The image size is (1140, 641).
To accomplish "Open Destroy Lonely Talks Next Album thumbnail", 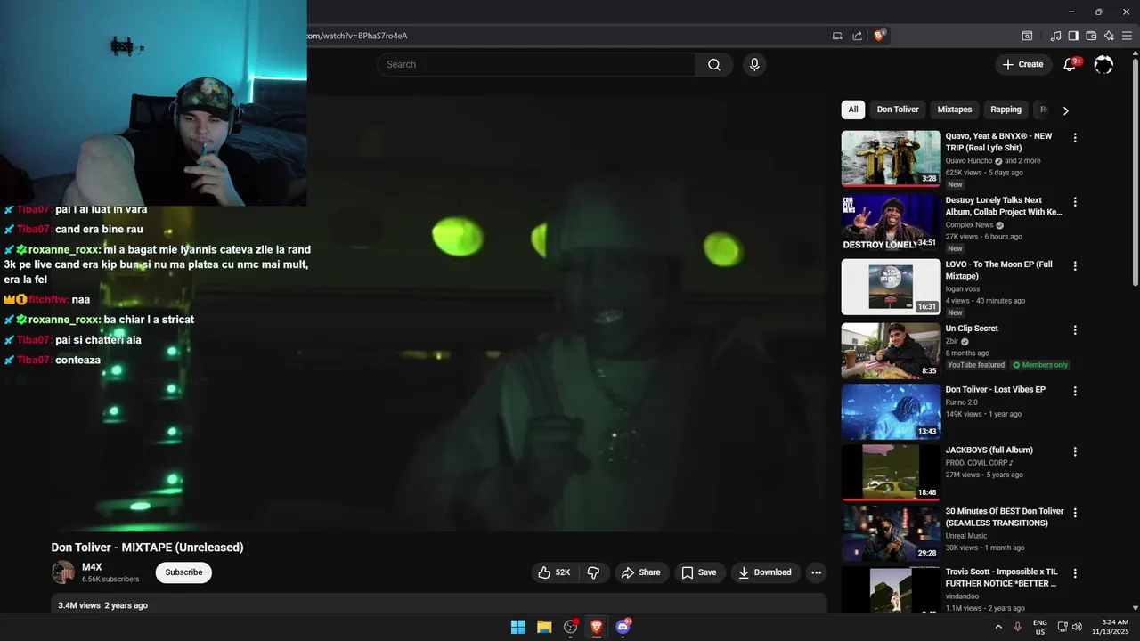I will pyautogui.click(x=891, y=223).
